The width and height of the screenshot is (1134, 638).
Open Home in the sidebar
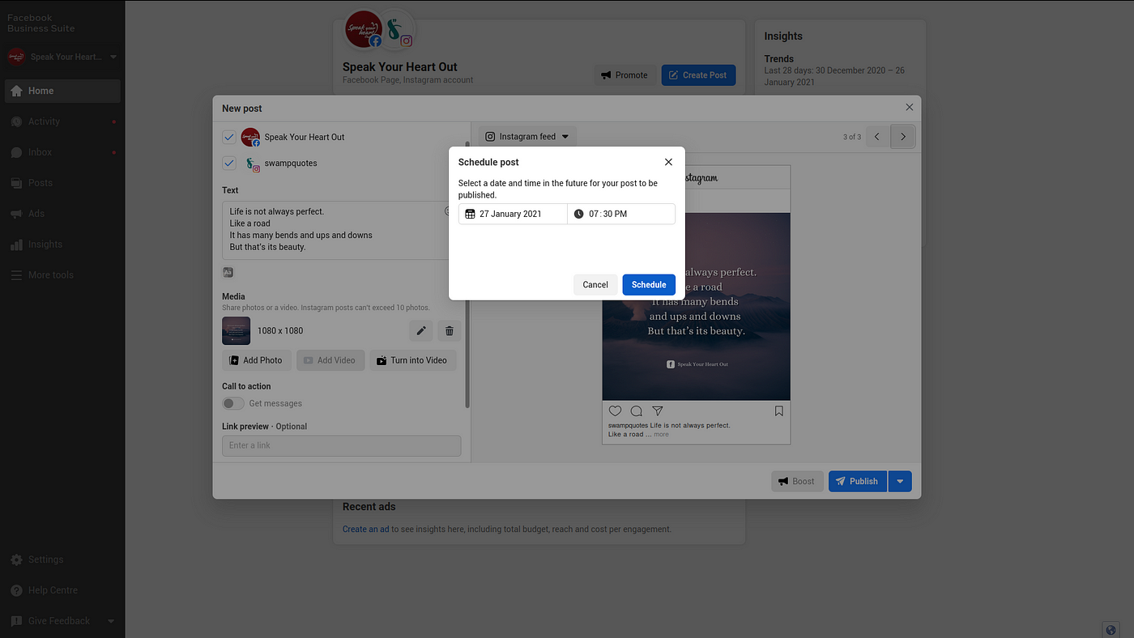62,91
